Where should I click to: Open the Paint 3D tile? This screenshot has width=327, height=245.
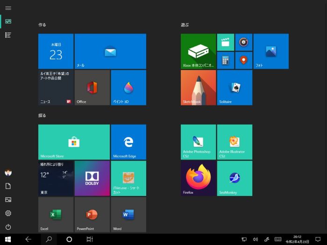pos(128,87)
